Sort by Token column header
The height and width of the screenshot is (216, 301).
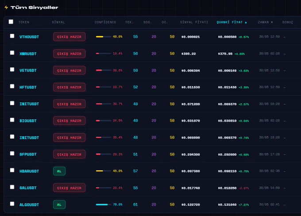point(24,22)
